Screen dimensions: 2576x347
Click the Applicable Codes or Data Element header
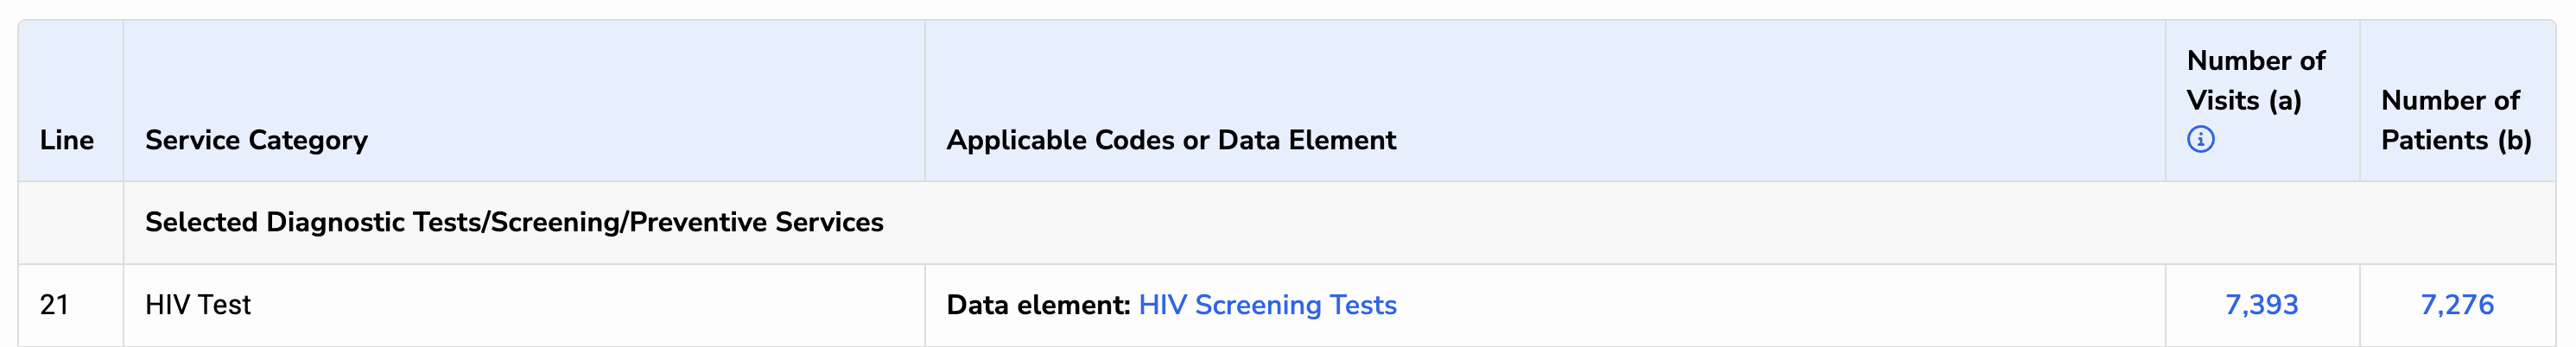[1170, 140]
